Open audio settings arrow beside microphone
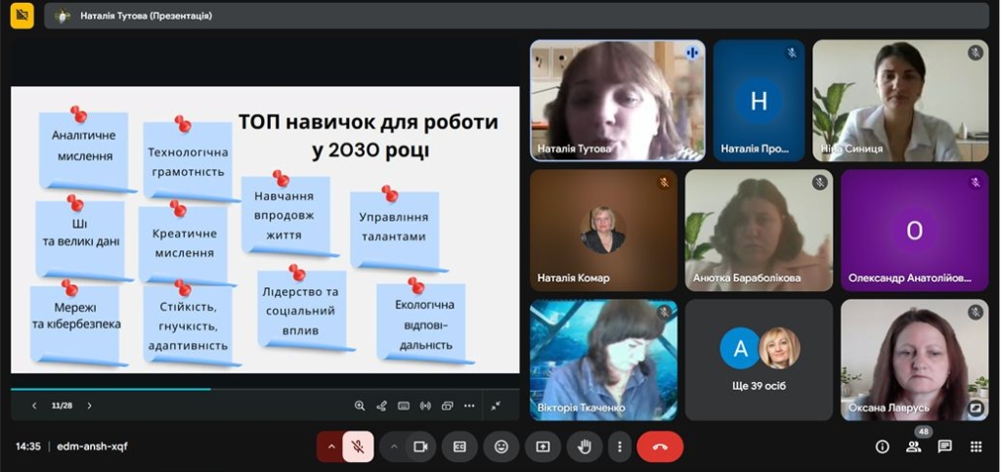The width and height of the screenshot is (1001, 472). [330, 447]
